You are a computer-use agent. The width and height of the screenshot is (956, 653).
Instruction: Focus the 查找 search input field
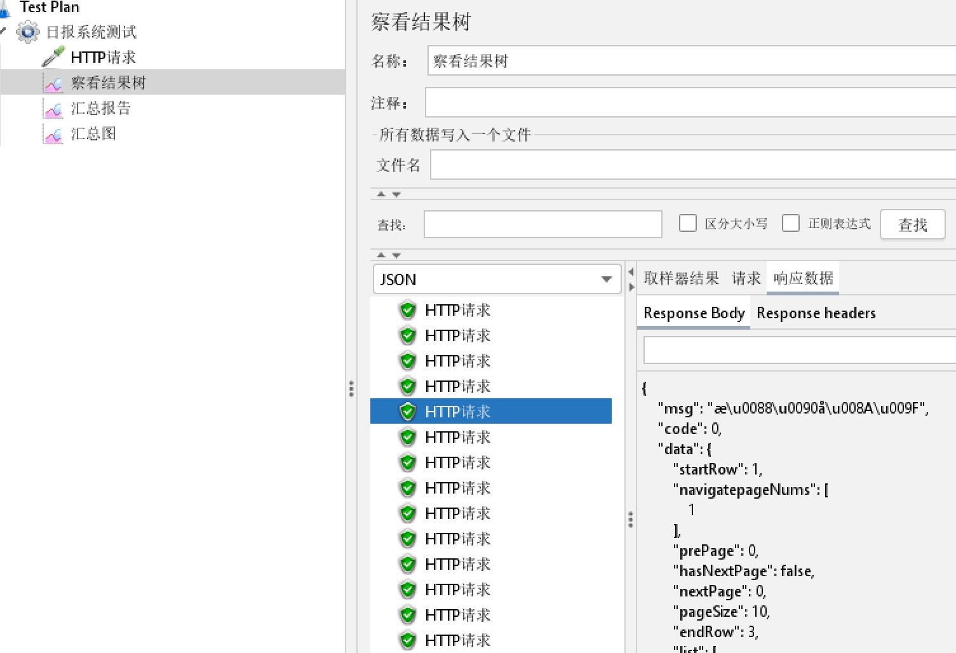coord(543,224)
